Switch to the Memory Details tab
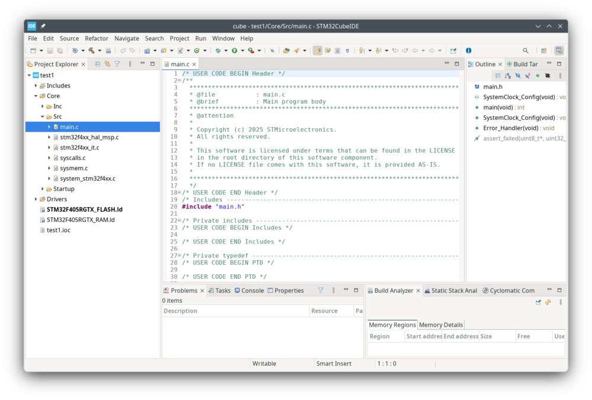The image size is (592, 400). [441, 324]
